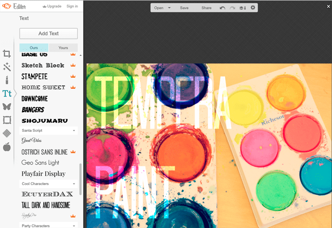The width and height of the screenshot is (332, 228).
Task: Choose the Shojumaru font
Action: tap(45, 121)
